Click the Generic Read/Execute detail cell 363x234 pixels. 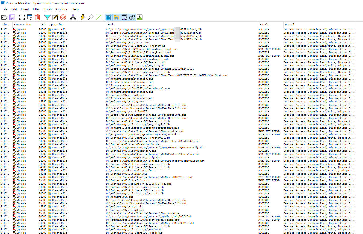[319, 171]
